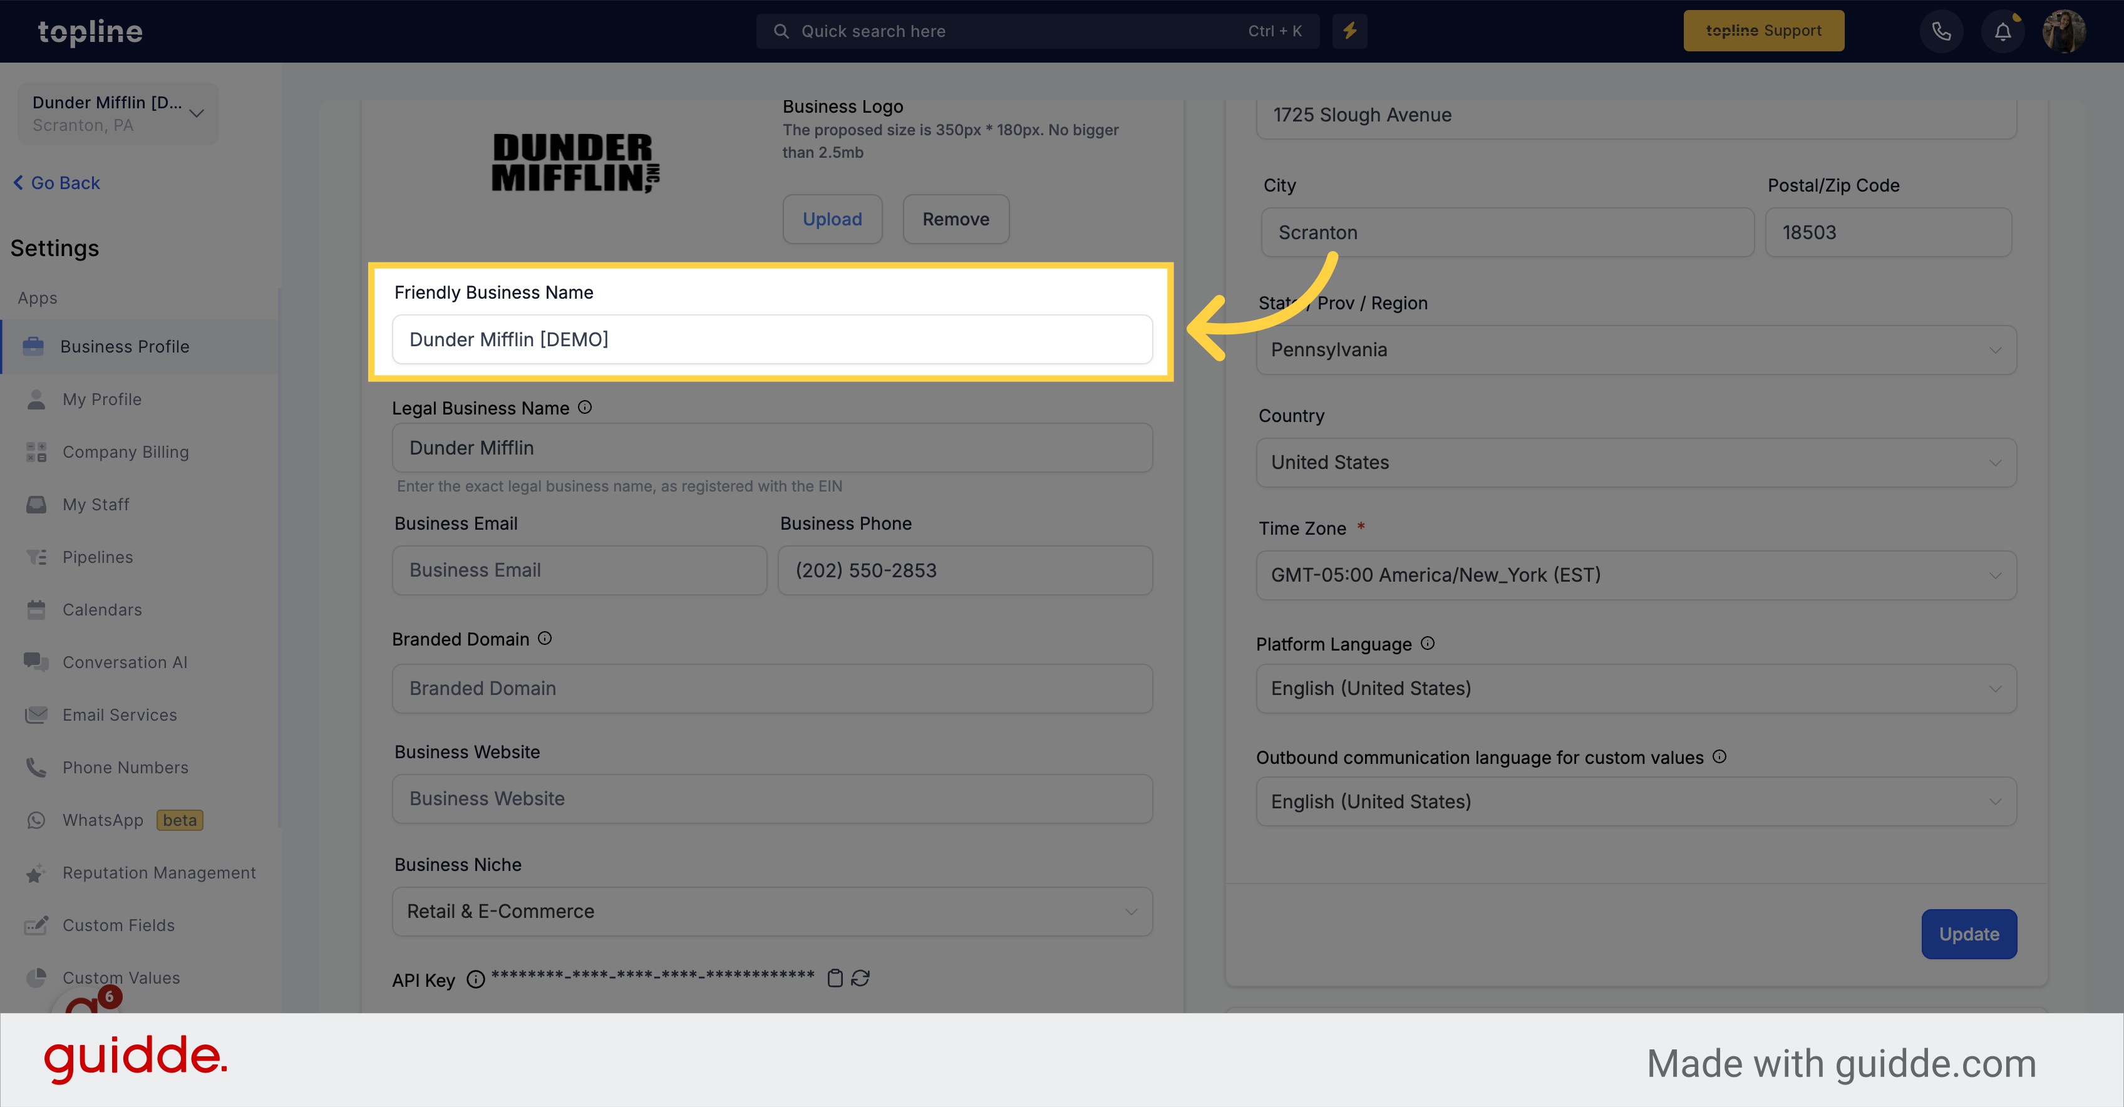Click the Reputation Management sidebar icon
2124x1107 pixels.
[x=35, y=872]
